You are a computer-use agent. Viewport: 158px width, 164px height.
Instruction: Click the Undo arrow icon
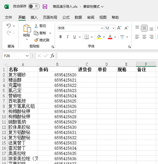9,26
